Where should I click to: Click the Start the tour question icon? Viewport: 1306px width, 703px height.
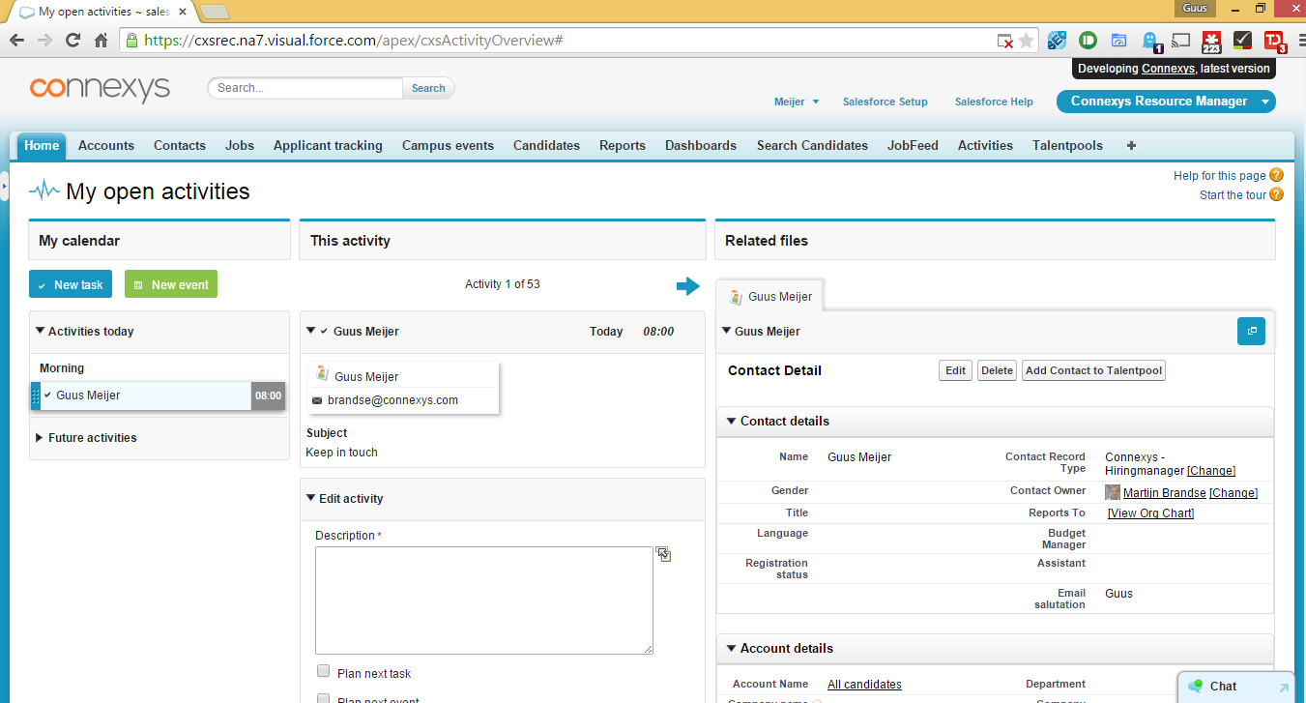[1276, 194]
